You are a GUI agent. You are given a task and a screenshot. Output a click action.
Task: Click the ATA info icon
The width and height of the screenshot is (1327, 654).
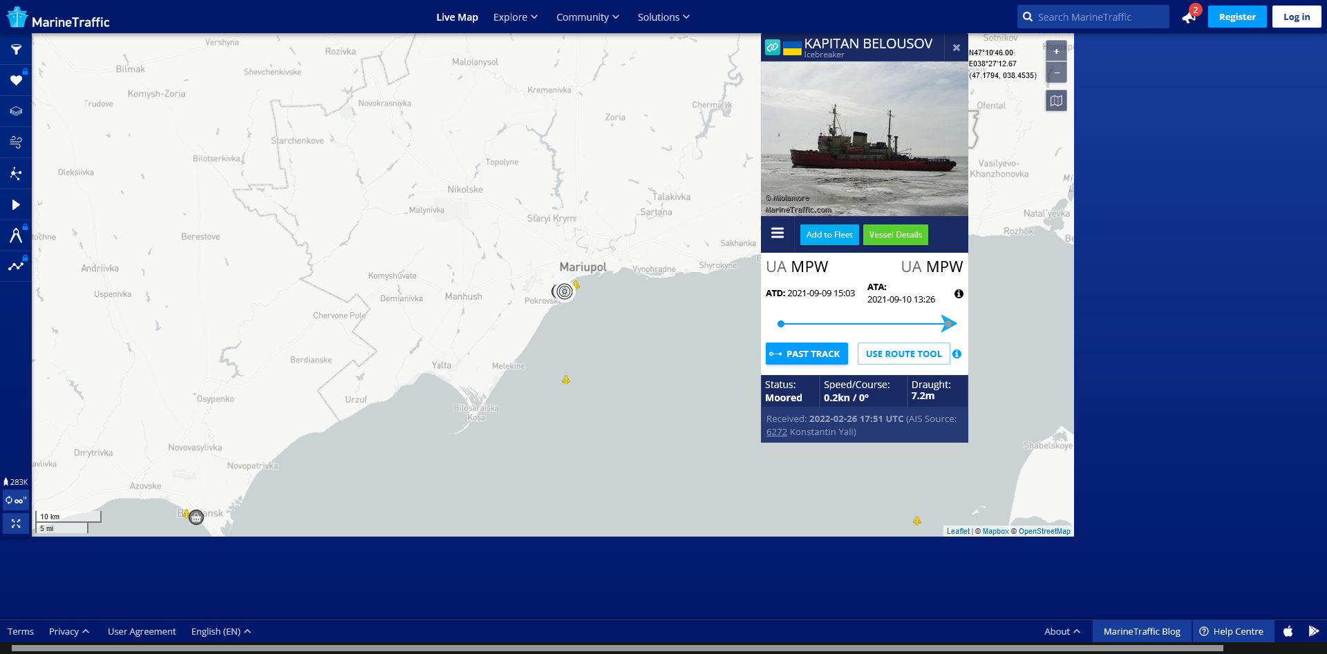click(959, 294)
